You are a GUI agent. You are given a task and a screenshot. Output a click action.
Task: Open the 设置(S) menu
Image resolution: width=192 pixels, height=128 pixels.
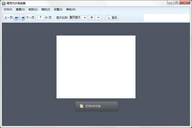tap(58, 10)
